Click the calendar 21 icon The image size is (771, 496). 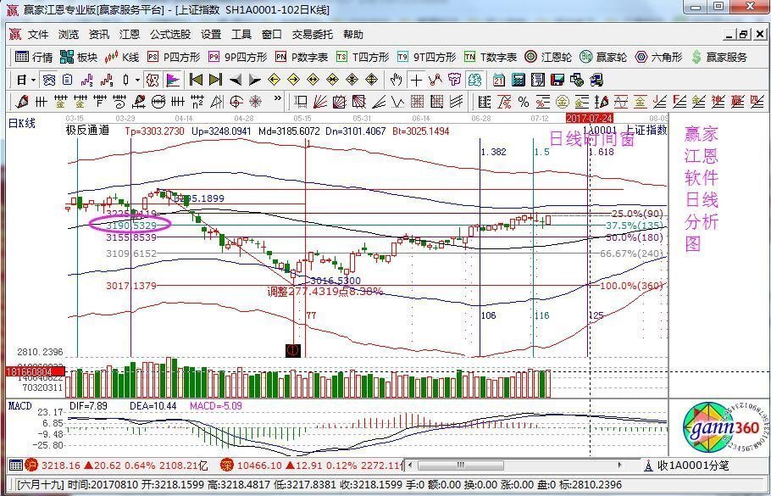pos(499,80)
